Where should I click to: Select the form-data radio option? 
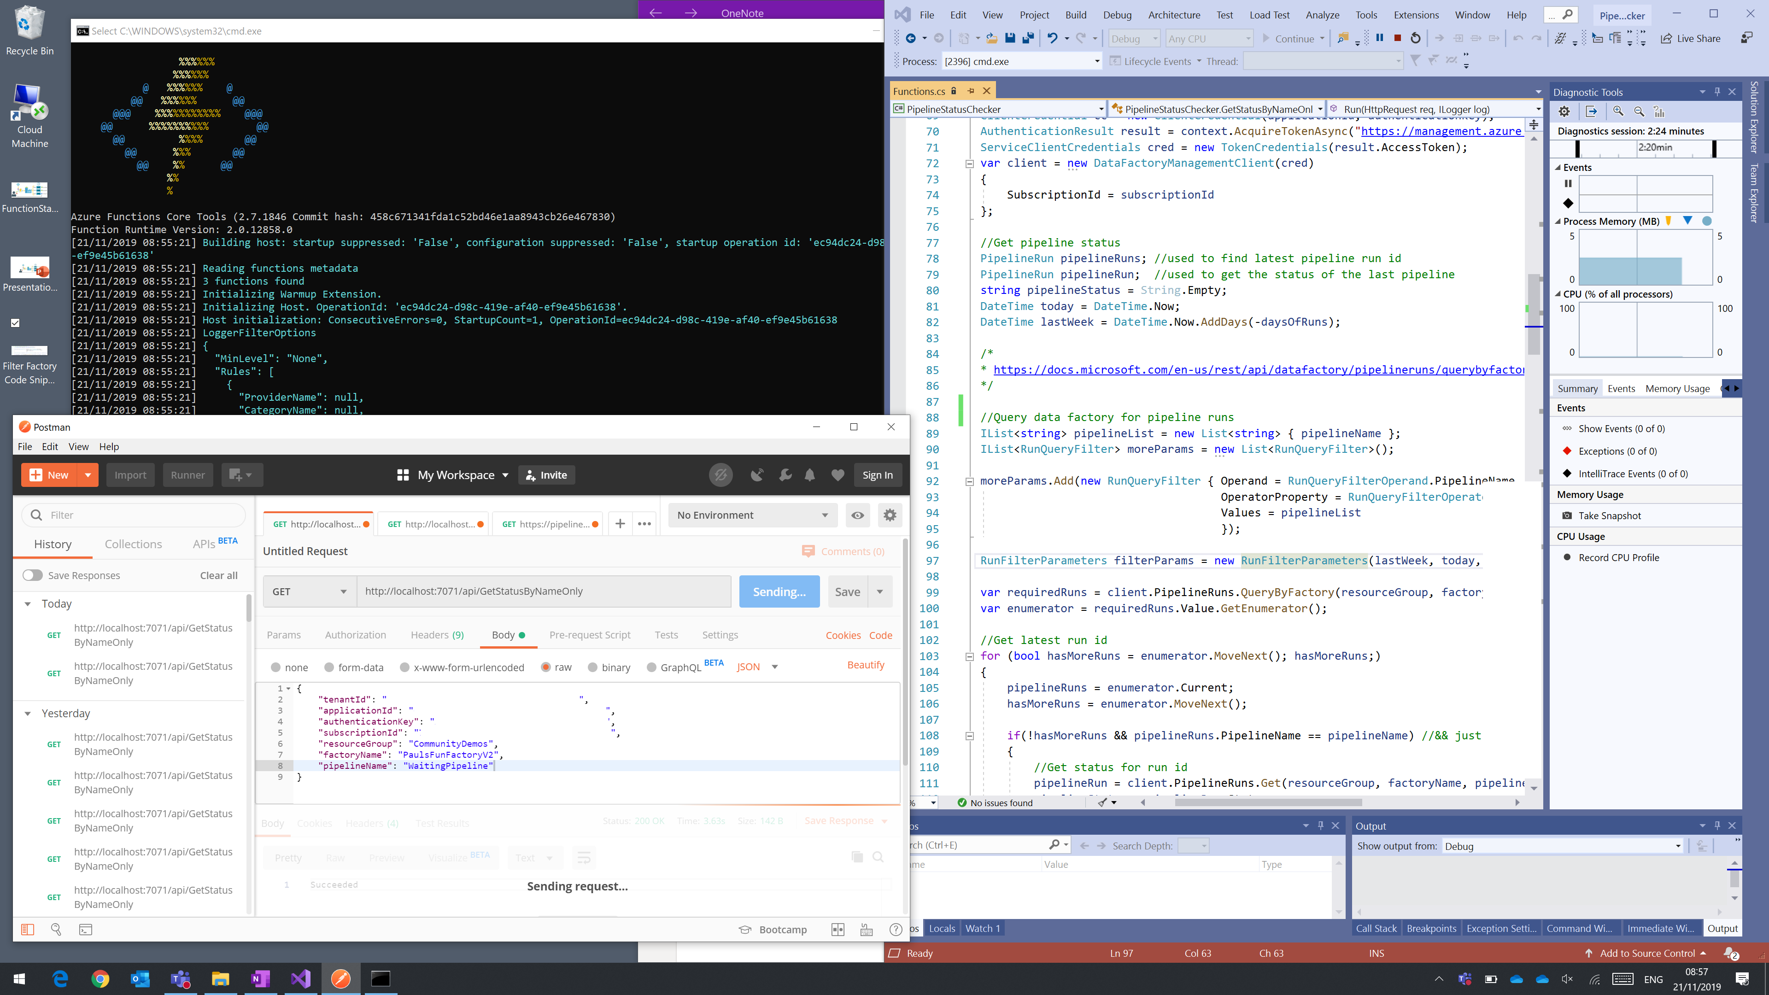[329, 667]
